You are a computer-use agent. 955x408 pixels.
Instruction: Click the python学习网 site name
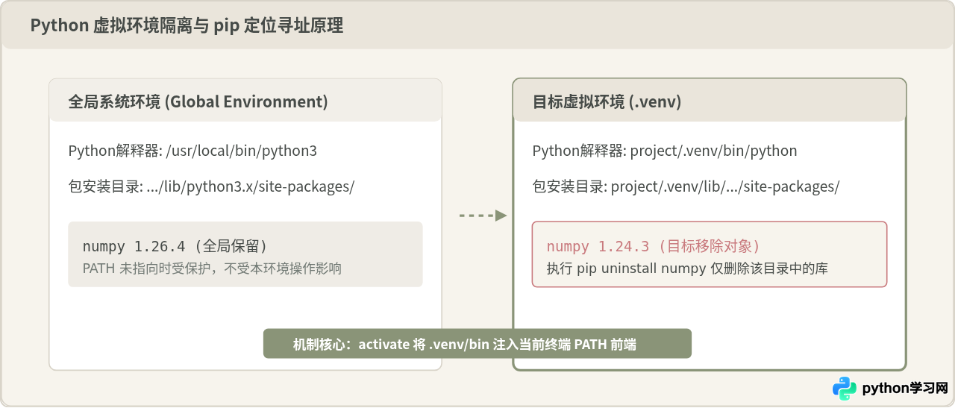[x=905, y=389]
